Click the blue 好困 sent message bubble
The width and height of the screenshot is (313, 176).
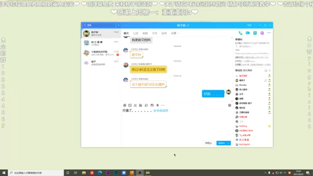pyautogui.click(x=213, y=94)
